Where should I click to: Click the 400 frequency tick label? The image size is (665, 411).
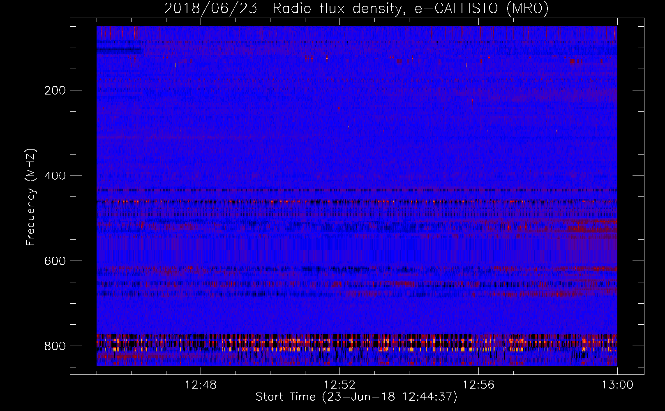pyautogui.click(x=55, y=176)
